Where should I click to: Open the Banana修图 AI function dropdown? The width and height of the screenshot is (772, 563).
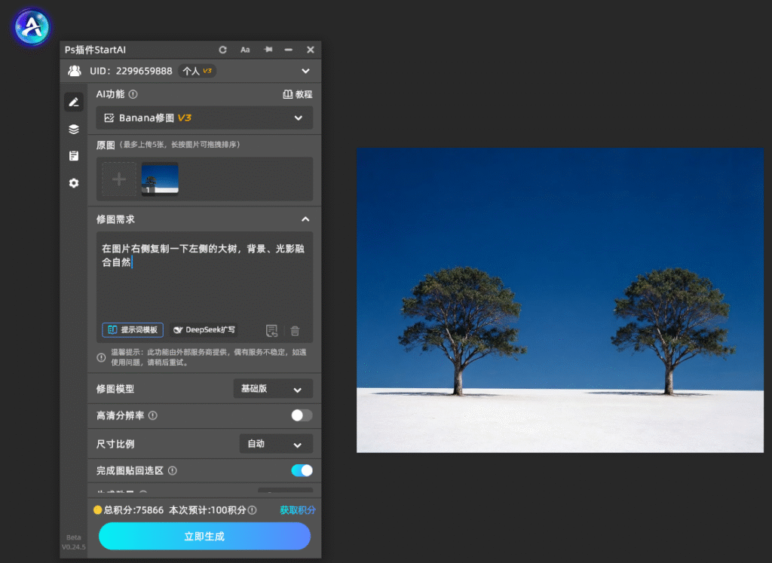click(204, 118)
